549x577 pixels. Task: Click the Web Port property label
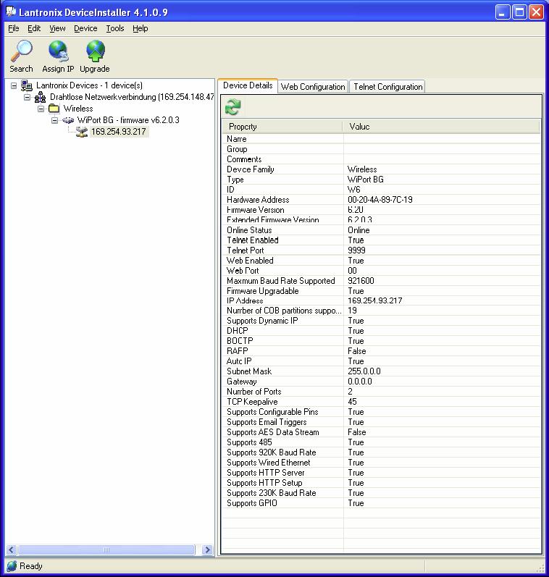click(x=243, y=271)
